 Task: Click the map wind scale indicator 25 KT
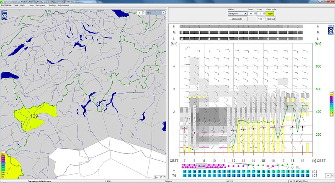click(160, 177)
